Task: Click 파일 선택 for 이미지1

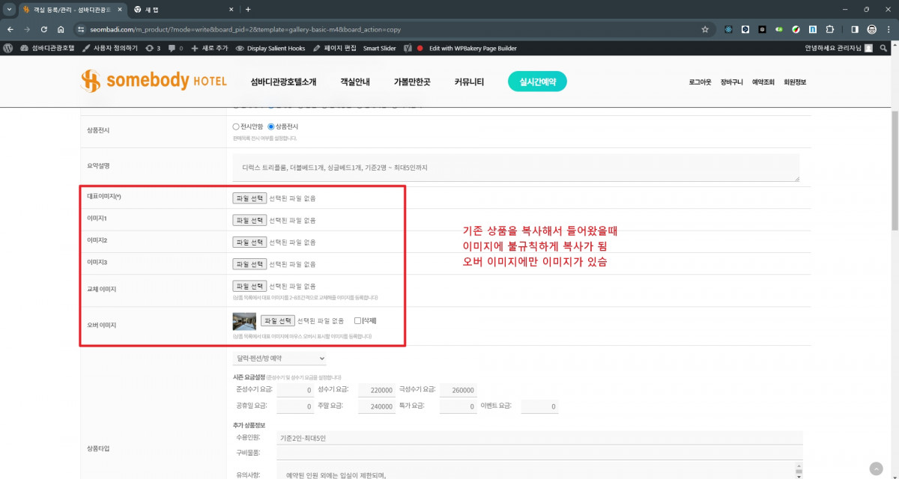Action: 249,220
